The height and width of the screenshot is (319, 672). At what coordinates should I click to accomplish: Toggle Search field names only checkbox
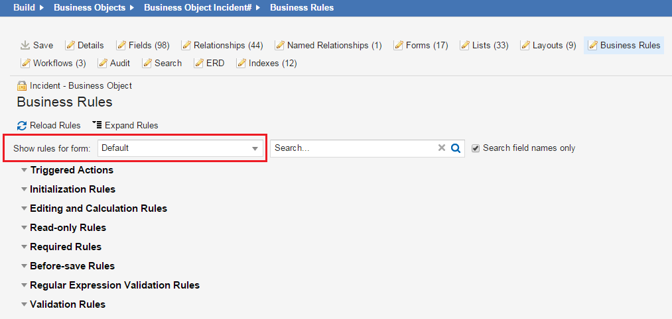(x=476, y=148)
